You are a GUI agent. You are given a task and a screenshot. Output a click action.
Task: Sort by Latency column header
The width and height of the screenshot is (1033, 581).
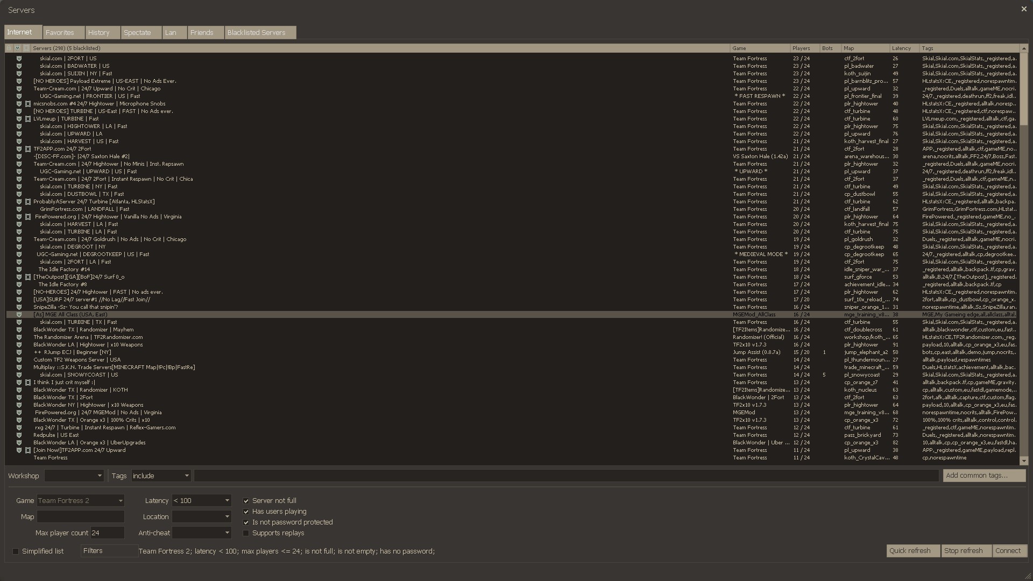[x=904, y=48]
